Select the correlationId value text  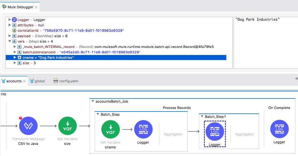(x=84, y=31)
